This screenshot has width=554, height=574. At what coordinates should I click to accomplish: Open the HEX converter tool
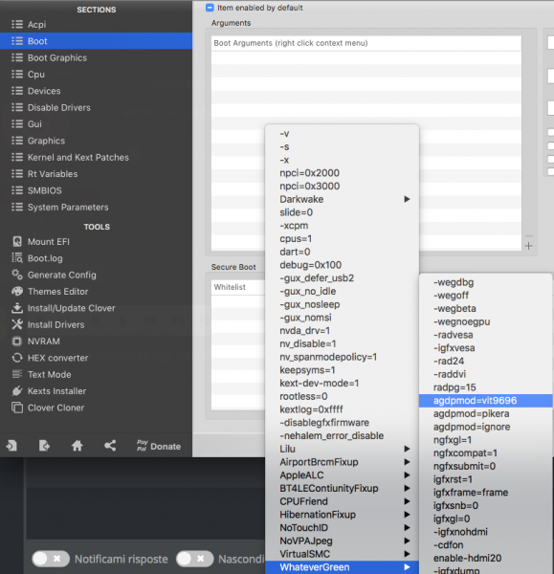pos(50,358)
